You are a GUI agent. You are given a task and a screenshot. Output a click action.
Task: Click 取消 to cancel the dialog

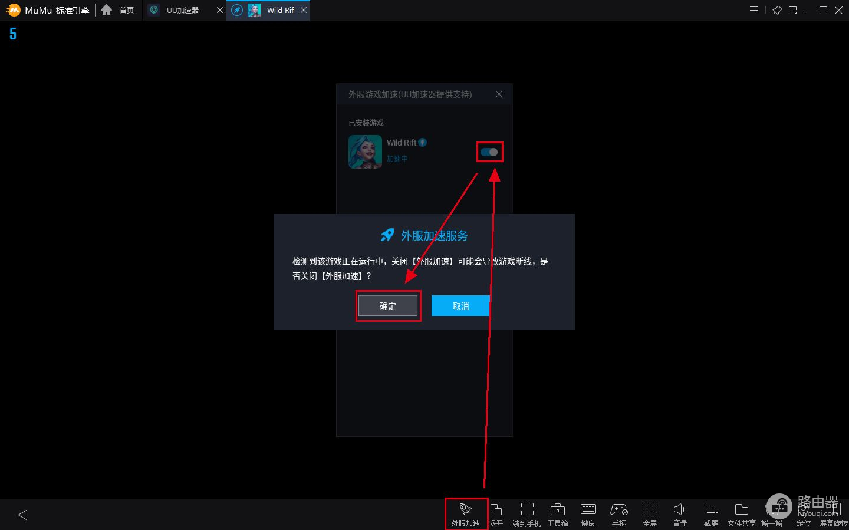(461, 306)
